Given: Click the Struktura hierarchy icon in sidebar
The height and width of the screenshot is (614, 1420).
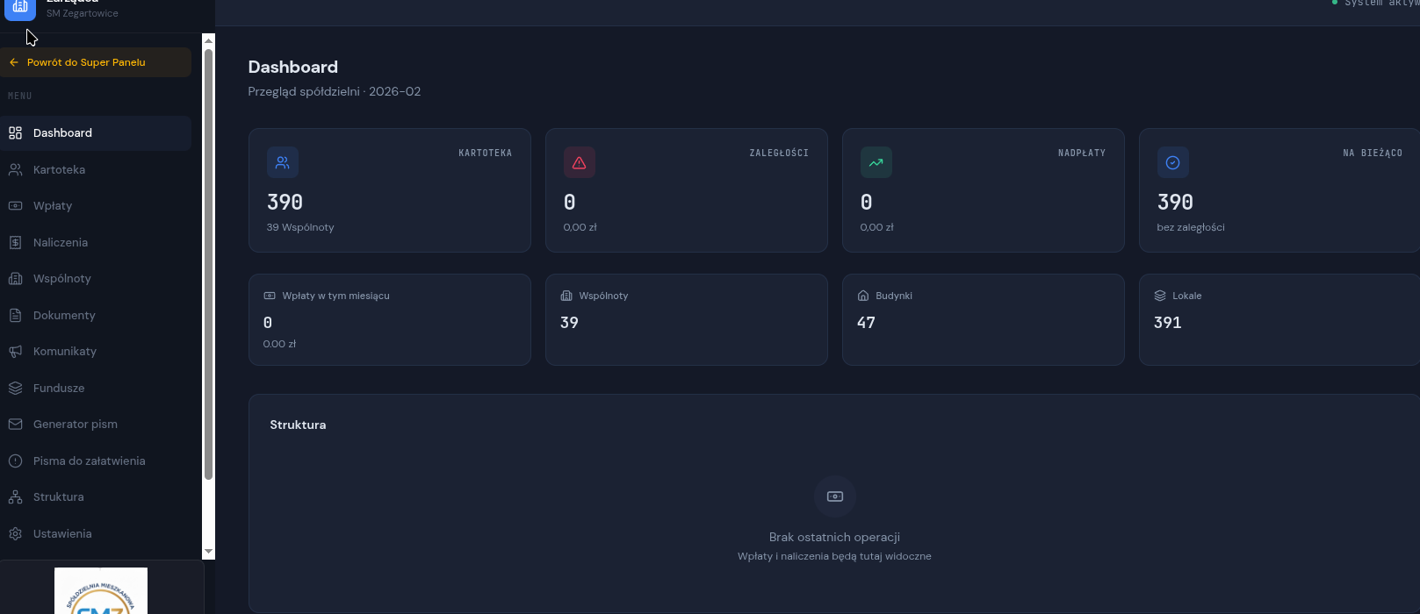Looking at the screenshot, I should 15,497.
